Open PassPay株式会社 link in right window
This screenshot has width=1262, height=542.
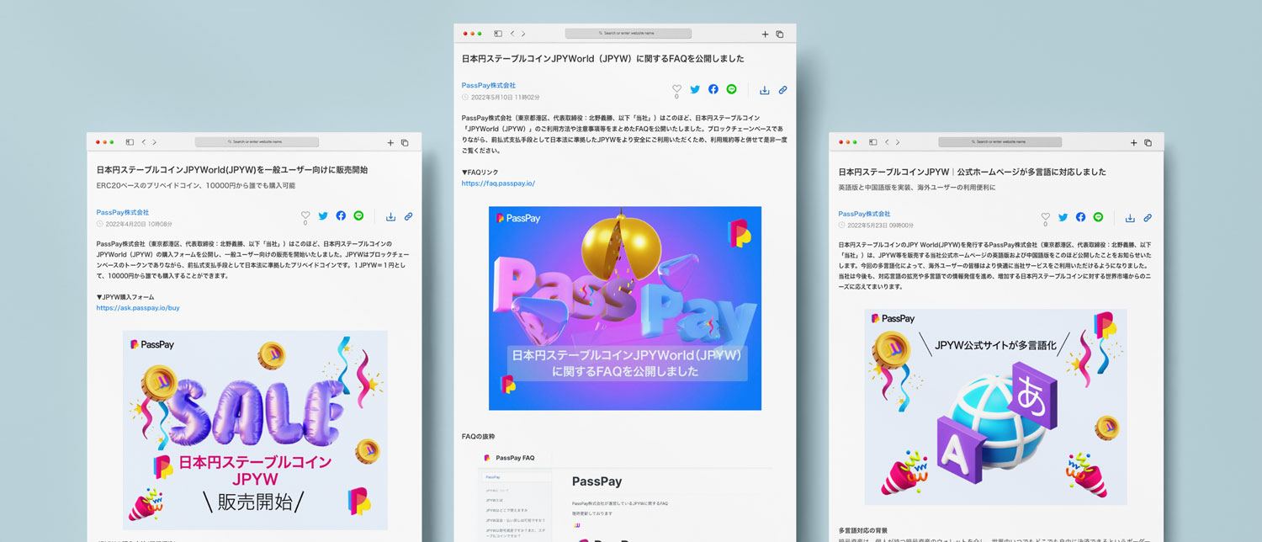[864, 214]
